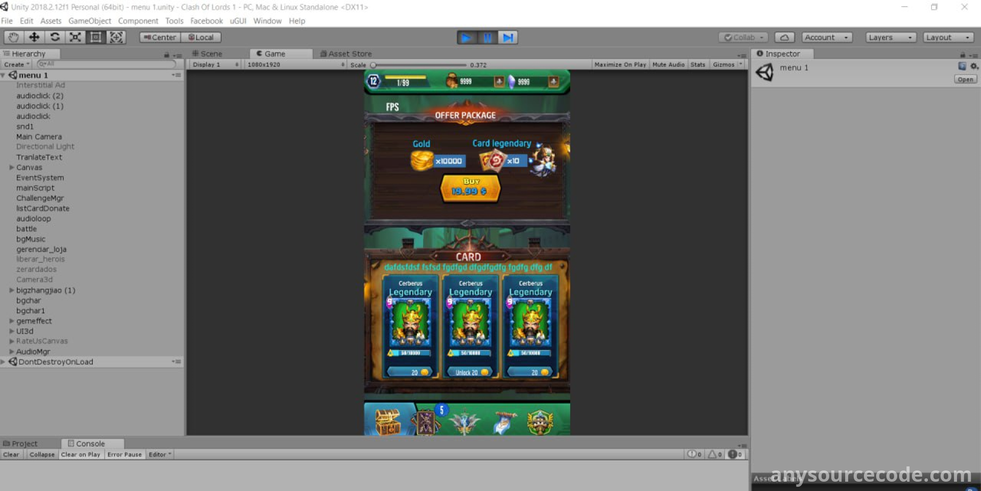Toggle Maximize On Play
Viewport: 981px width, 491px height.
[620, 65]
